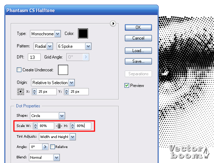Open the white Undercoat color swatch

click(63, 70)
